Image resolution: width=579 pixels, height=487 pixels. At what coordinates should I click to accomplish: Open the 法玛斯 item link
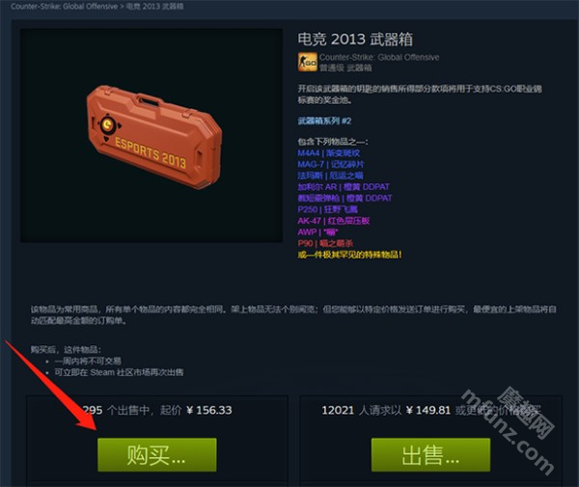click(330, 176)
